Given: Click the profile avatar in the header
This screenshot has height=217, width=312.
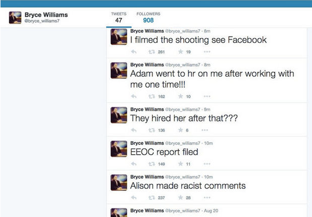Looking at the screenshot, I should 15,17.
